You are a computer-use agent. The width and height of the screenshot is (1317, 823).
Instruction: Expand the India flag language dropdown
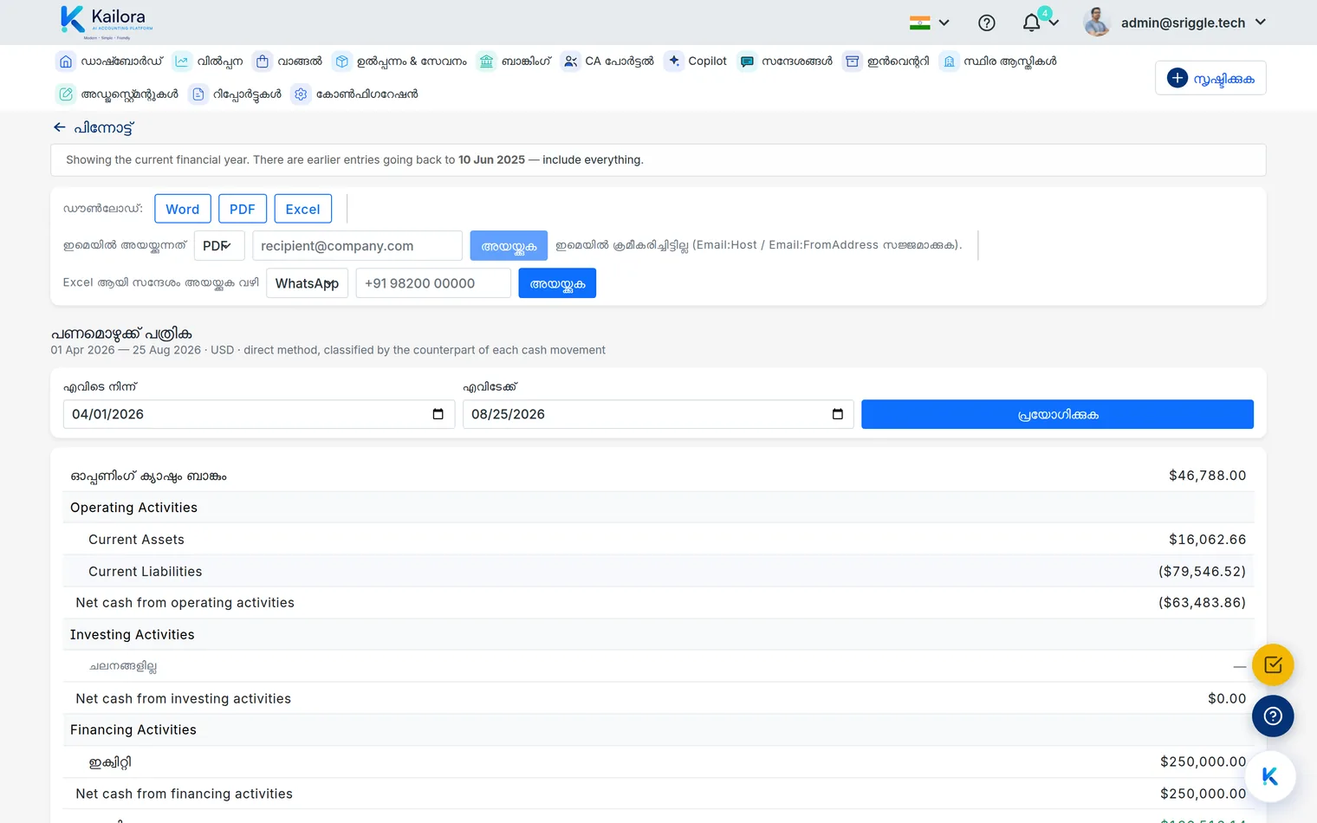pyautogui.click(x=930, y=23)
